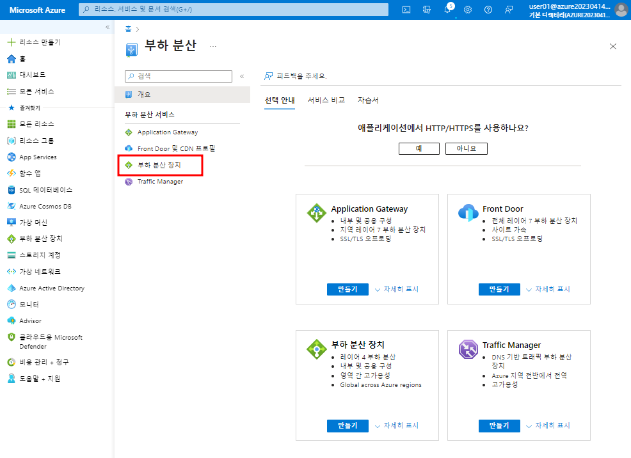The width and height of the screenshot is (631, 458).
Task: Click 리소스 만들기 plus icon
Action: [x=12, y=42]
